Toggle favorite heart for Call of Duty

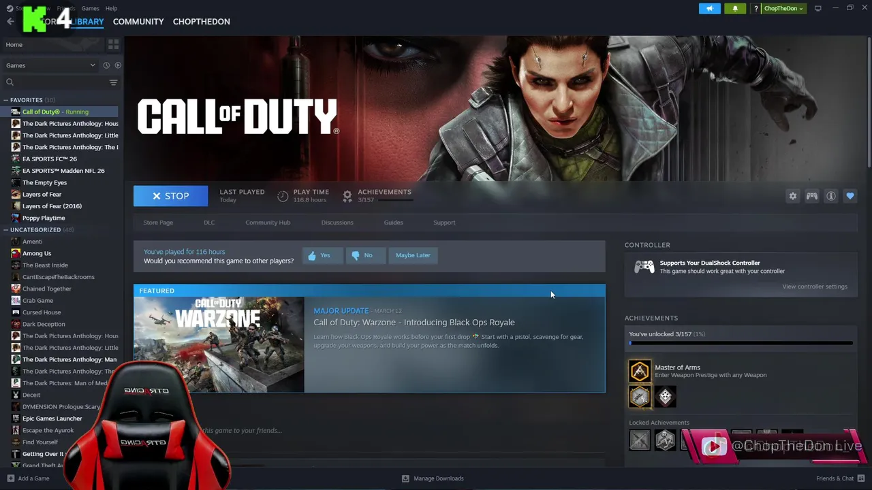[x=850, y=196]
